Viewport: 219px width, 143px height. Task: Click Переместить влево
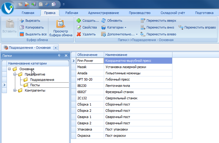pos(158,34)
